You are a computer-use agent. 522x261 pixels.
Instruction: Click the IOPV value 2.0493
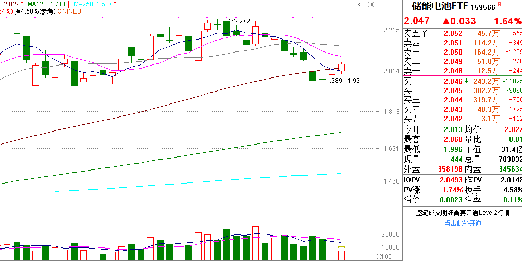click(451, 180)
